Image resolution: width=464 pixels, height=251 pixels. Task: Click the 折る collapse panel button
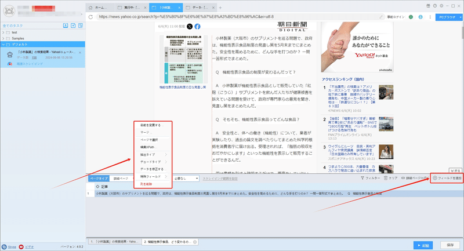coord(455,170)
